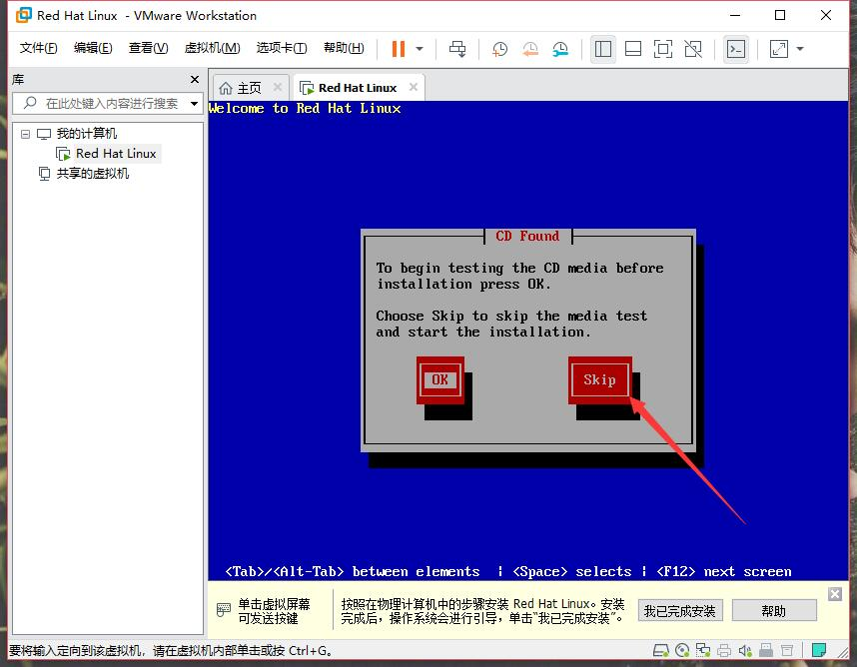Open the 选项卡(T) menu
This screenshot has width=857, height=667.
(x=282, y=48)
